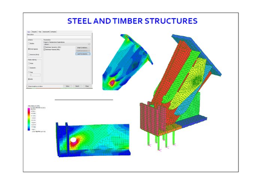Select AMD node ordering
The image size is (262, 185).
coord(29,79)
